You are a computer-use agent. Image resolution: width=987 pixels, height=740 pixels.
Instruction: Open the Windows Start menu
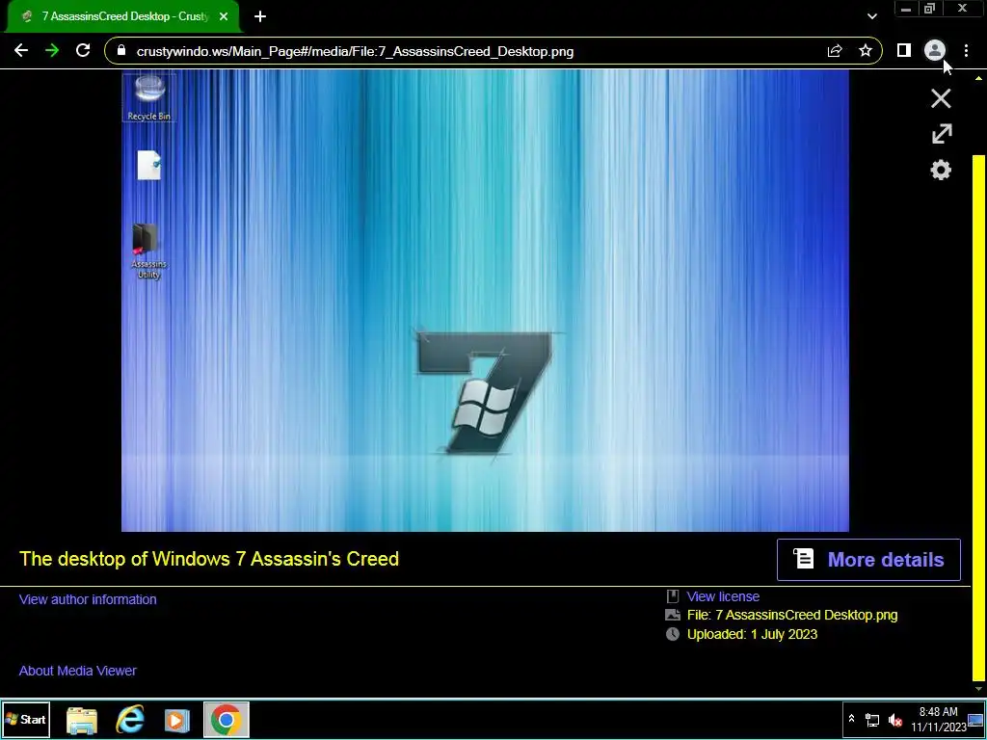coord(26,720)
